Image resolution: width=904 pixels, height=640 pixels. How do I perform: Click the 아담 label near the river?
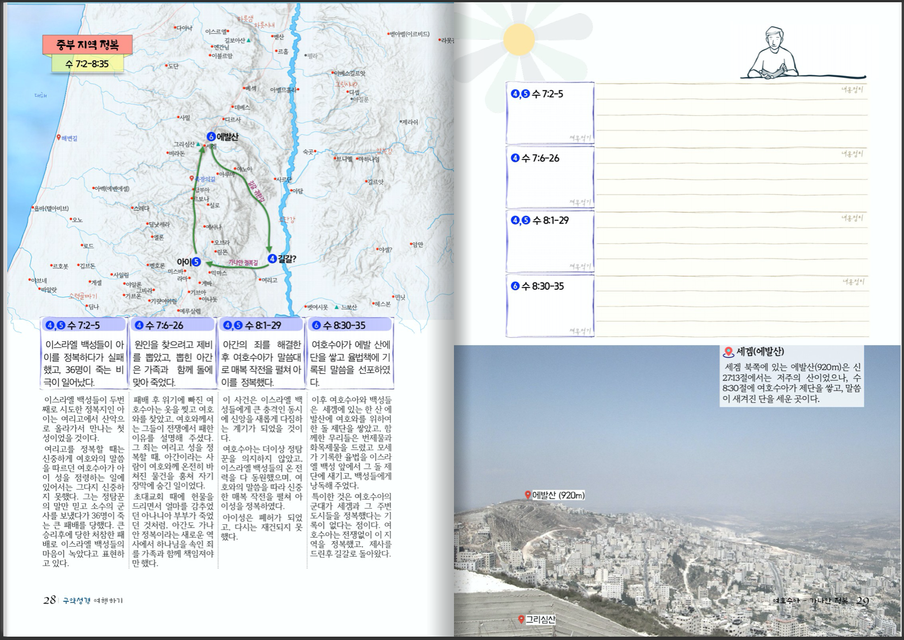pos(297,191)
